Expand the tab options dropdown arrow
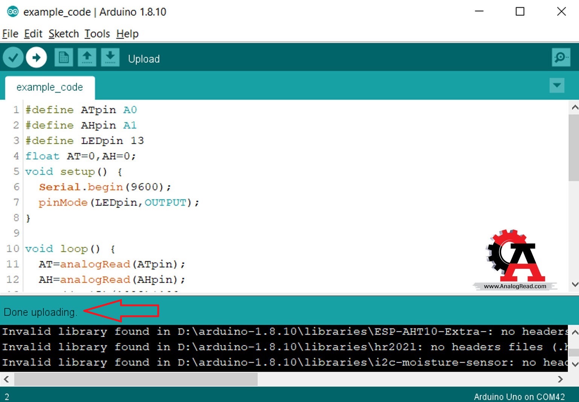 pos(557,85)
